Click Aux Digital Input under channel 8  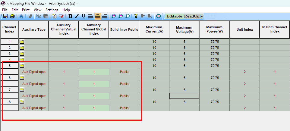point(34,108)
